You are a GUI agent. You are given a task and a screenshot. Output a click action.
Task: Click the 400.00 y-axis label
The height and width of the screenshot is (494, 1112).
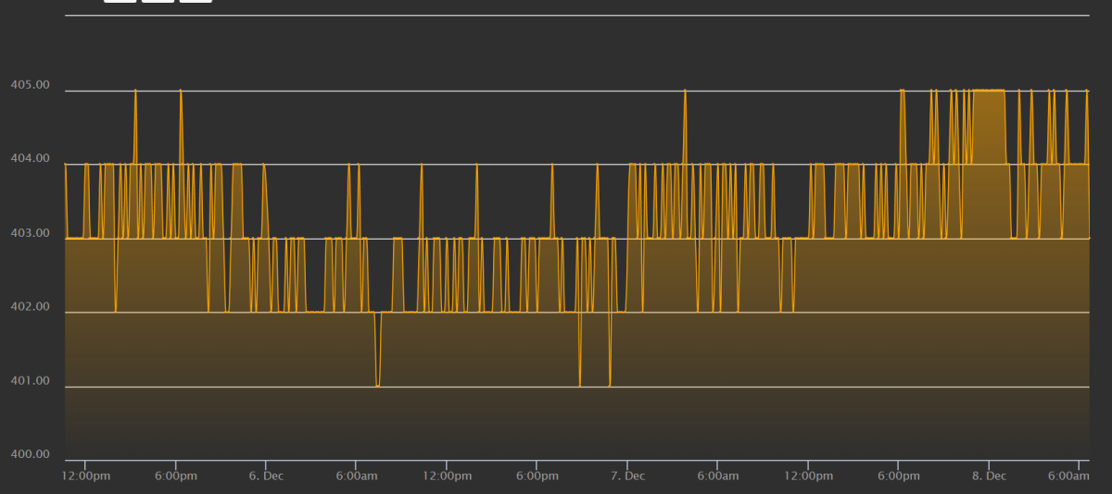click(29, 454)
